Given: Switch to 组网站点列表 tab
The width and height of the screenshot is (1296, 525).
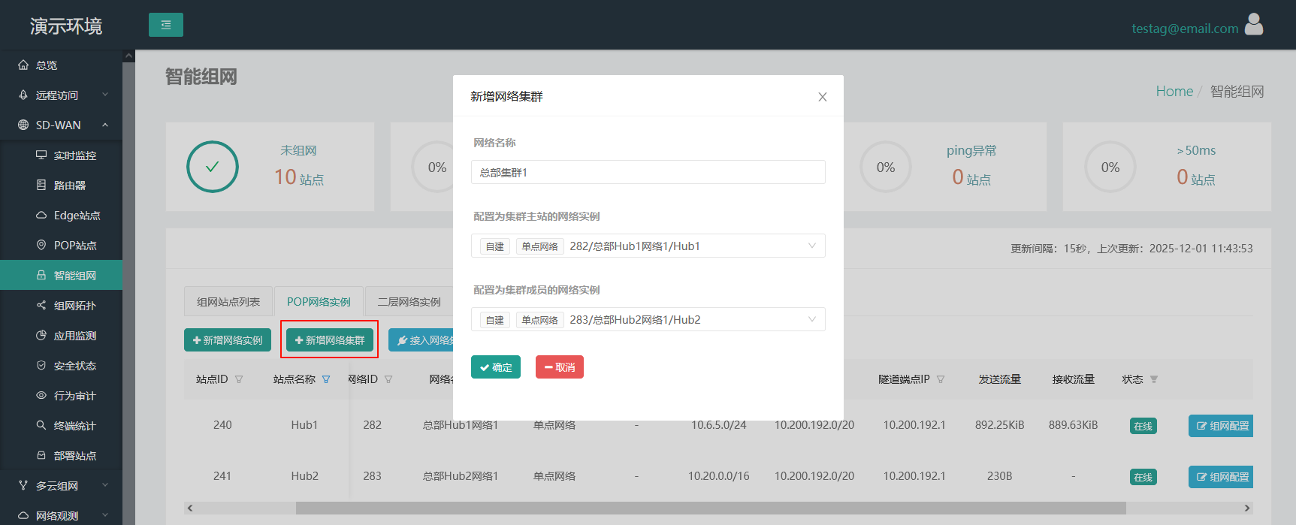Looking at the screenshot, I should (228, 301).
